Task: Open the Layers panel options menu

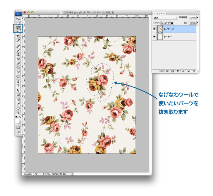Action: [197, 14]
